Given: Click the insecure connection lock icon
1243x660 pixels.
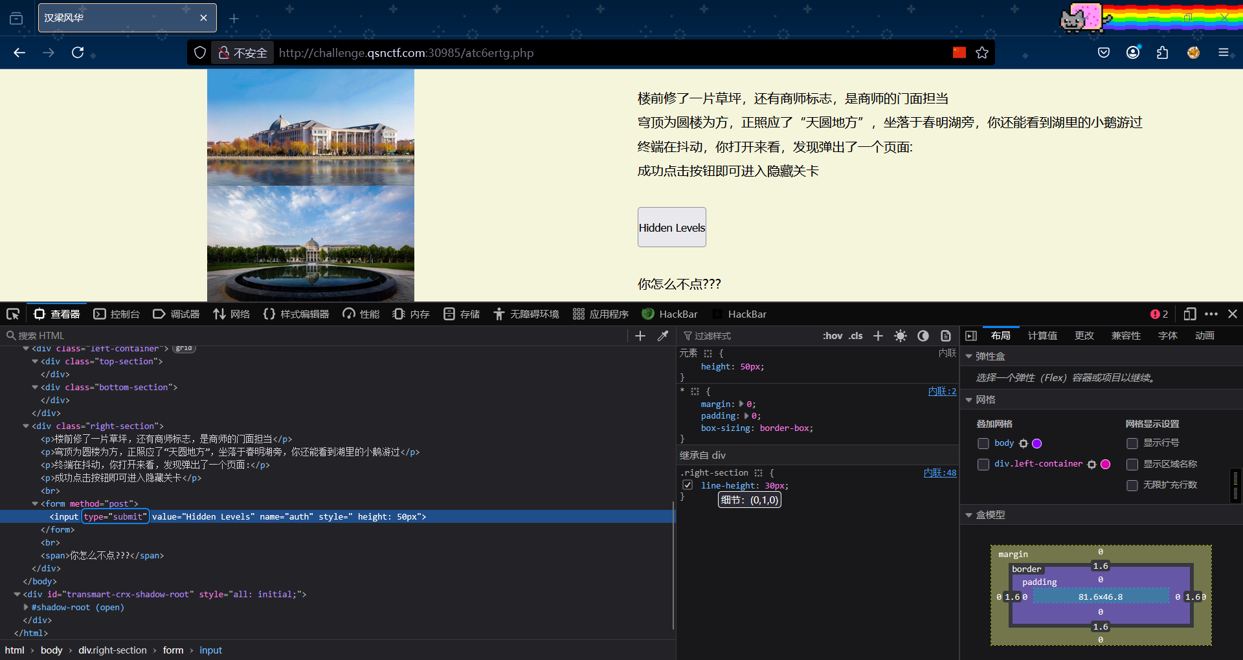Looking at the screenshot, I should point(224,52).
